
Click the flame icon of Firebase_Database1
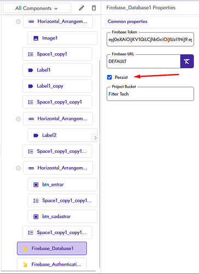pyautogui.click(x=25, y=248)
